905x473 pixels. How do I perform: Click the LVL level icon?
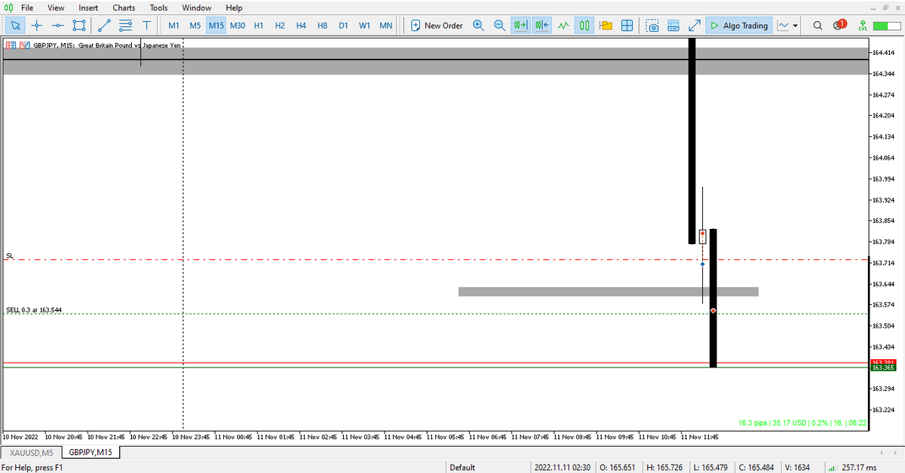pos(862,26)
